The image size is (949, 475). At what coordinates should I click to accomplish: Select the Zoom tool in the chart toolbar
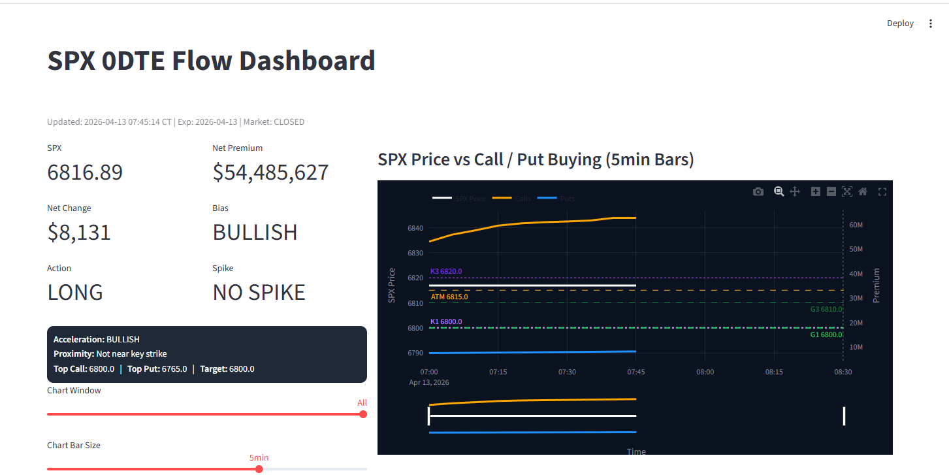coord(779,191)
